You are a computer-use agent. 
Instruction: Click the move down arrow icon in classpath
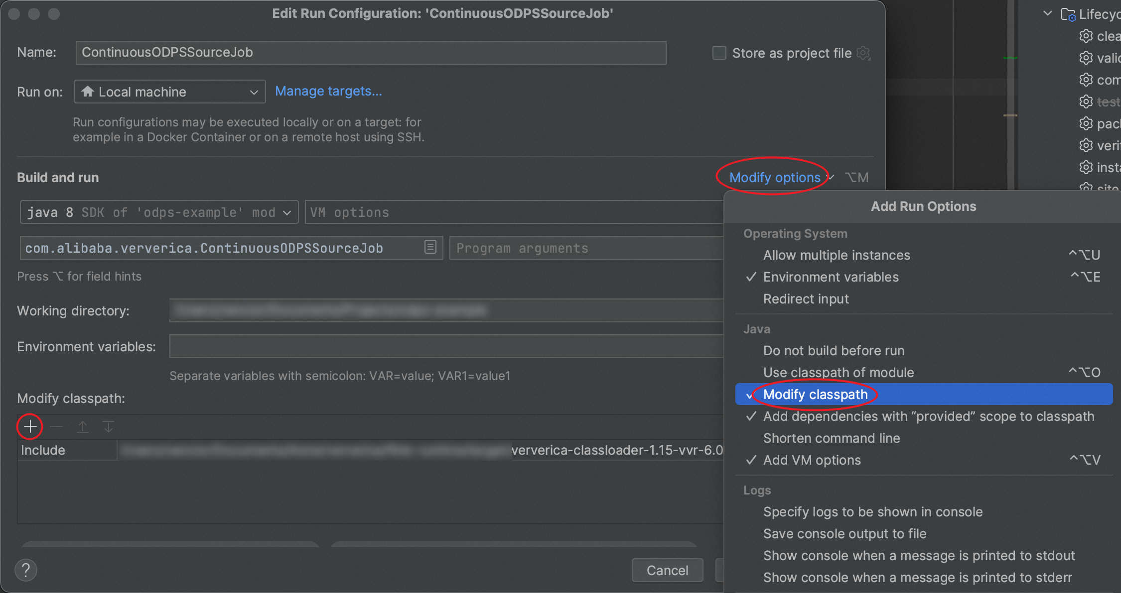coord(108,426)
